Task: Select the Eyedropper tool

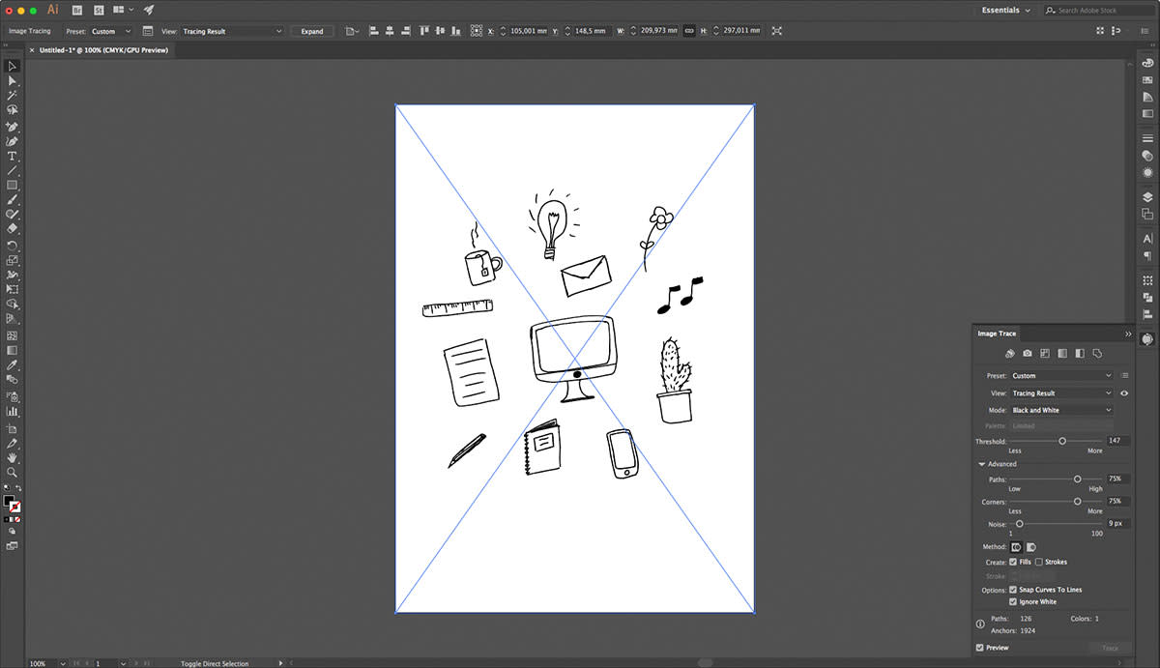Action: 13,365
